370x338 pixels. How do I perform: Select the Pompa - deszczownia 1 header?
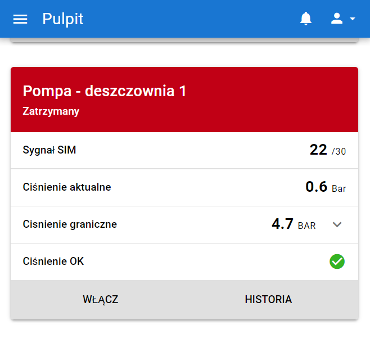(105, 91)
